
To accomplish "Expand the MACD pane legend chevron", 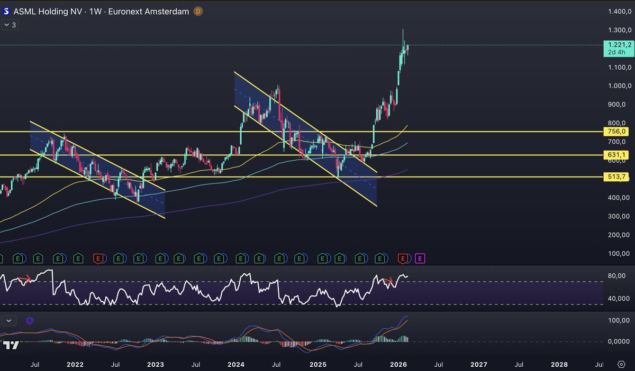I will pyautogui.click(x=9, y=320).
